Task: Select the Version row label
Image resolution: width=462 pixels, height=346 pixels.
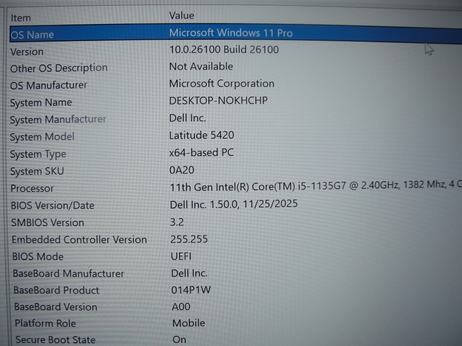Action: click(x=27, y=52)
